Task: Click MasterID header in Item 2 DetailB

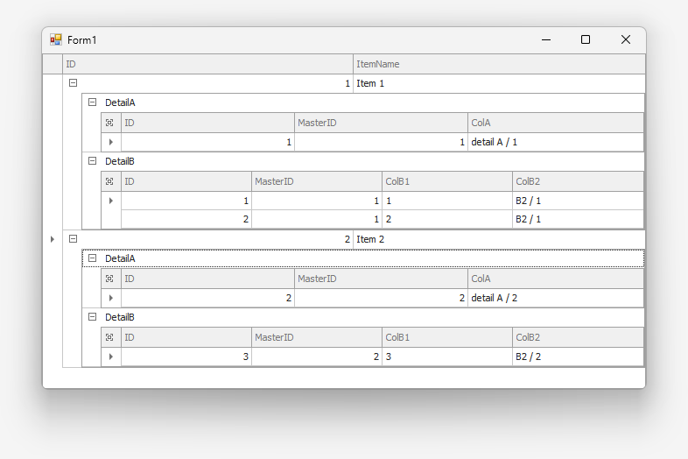Action: 317,337
